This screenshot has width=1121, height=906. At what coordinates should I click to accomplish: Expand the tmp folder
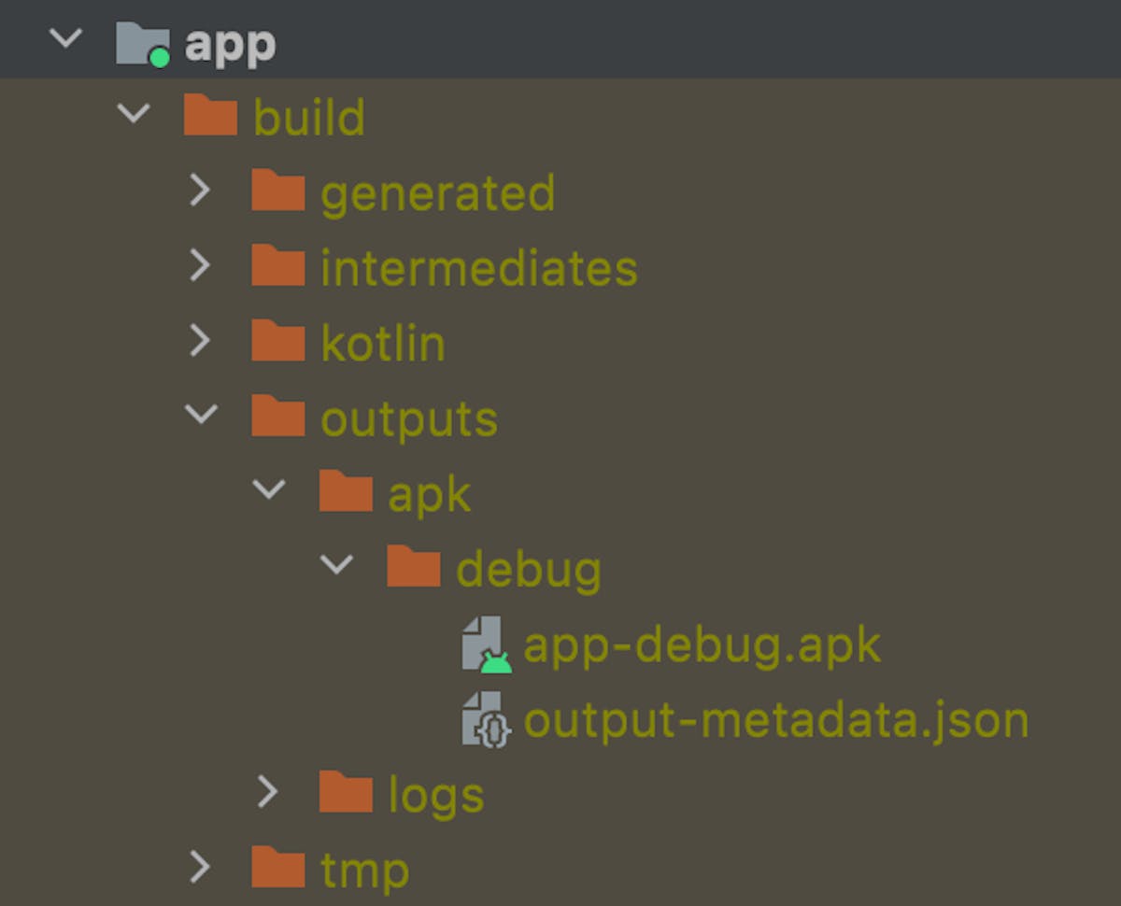click(200, 869)
